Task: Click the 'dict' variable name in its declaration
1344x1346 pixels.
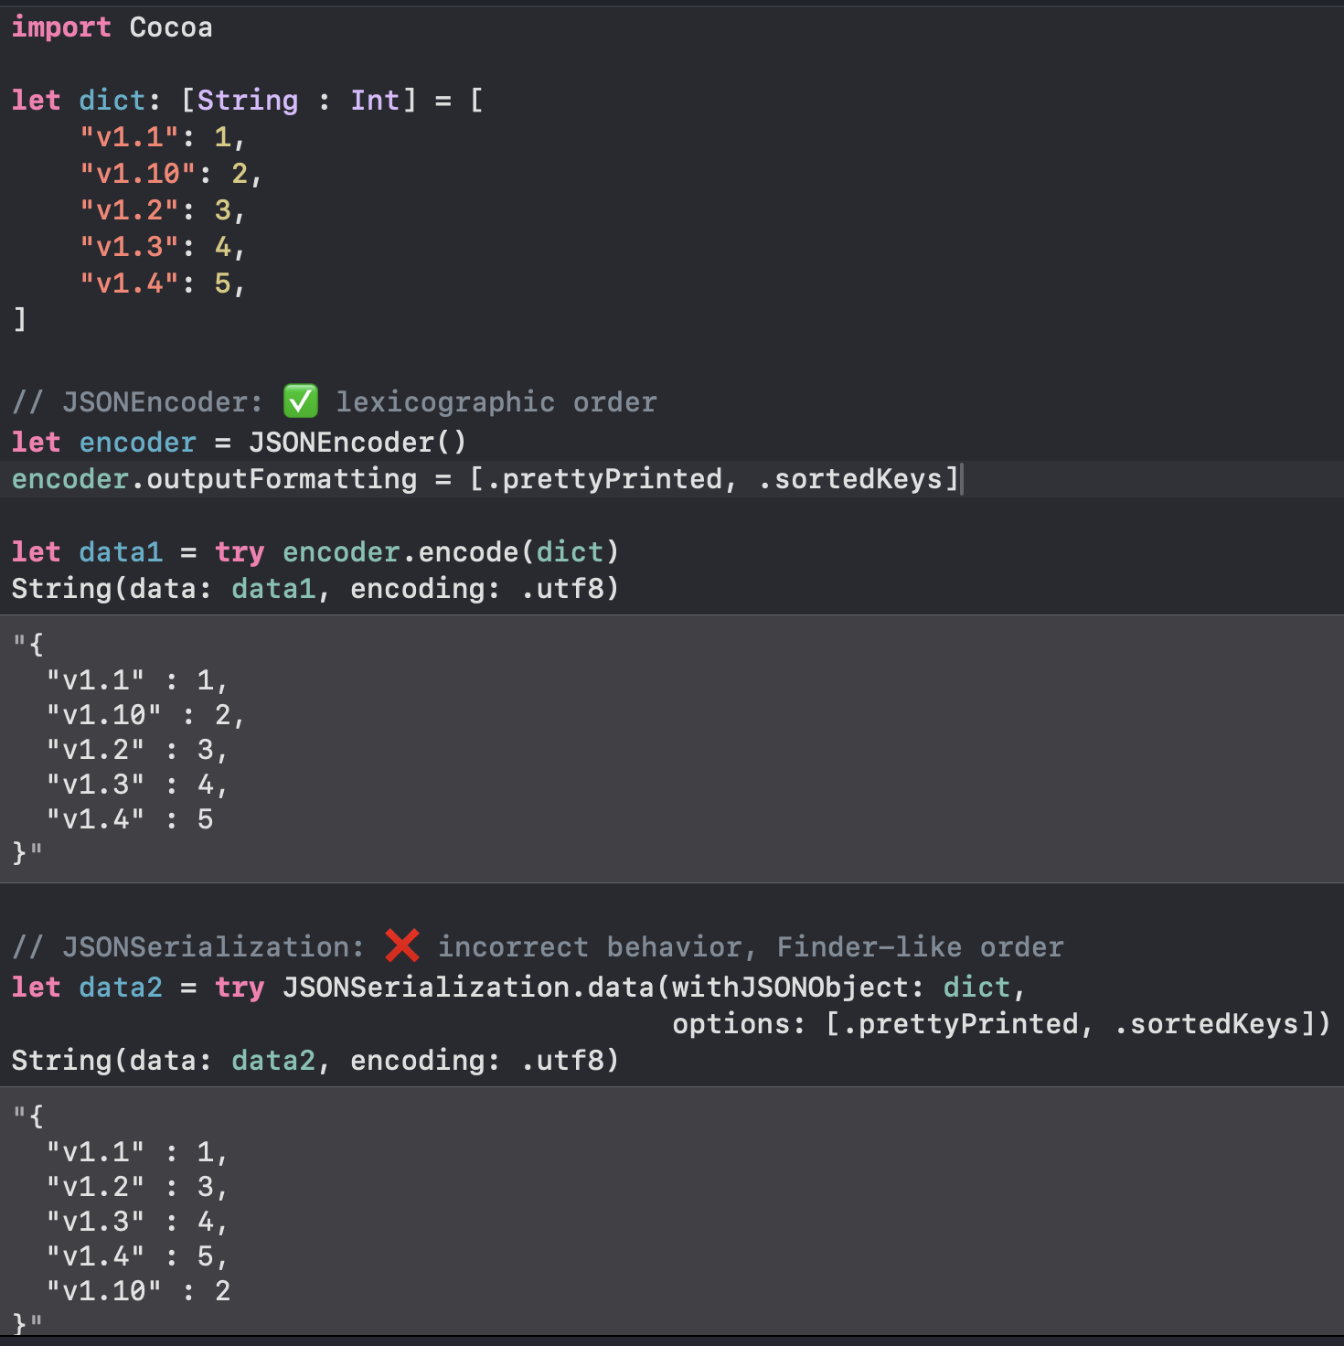Action: 112,101
